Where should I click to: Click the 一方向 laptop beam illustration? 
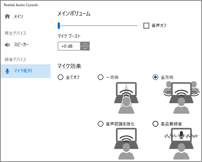coord(126,98)
